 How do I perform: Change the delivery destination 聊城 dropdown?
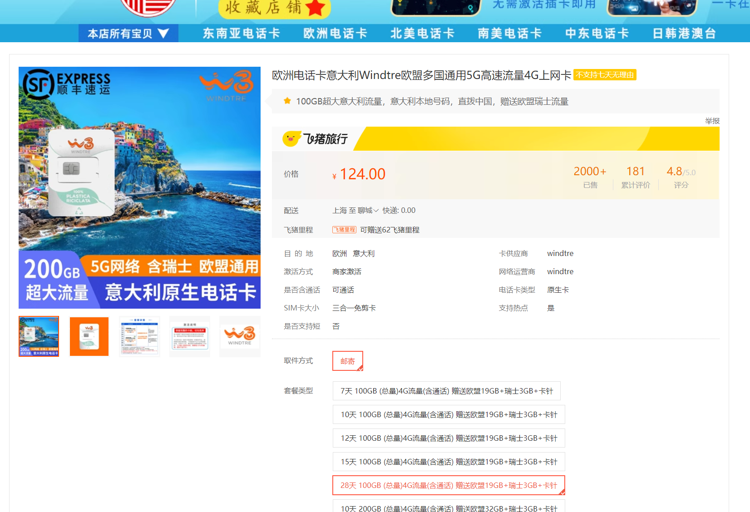point(368,211)
